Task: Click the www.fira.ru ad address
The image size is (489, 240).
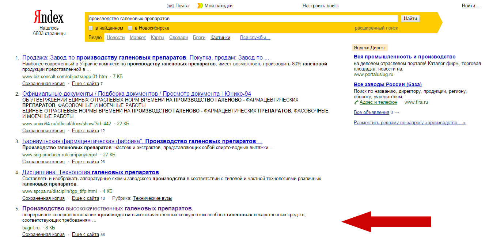Action: click(416, 102)
